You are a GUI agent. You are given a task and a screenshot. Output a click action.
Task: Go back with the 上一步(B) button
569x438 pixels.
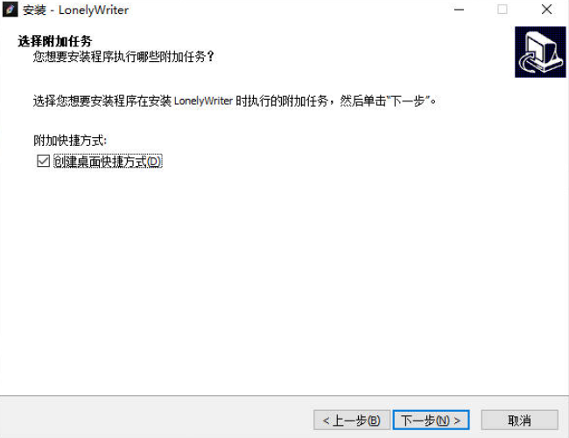[x=352, y=421]
